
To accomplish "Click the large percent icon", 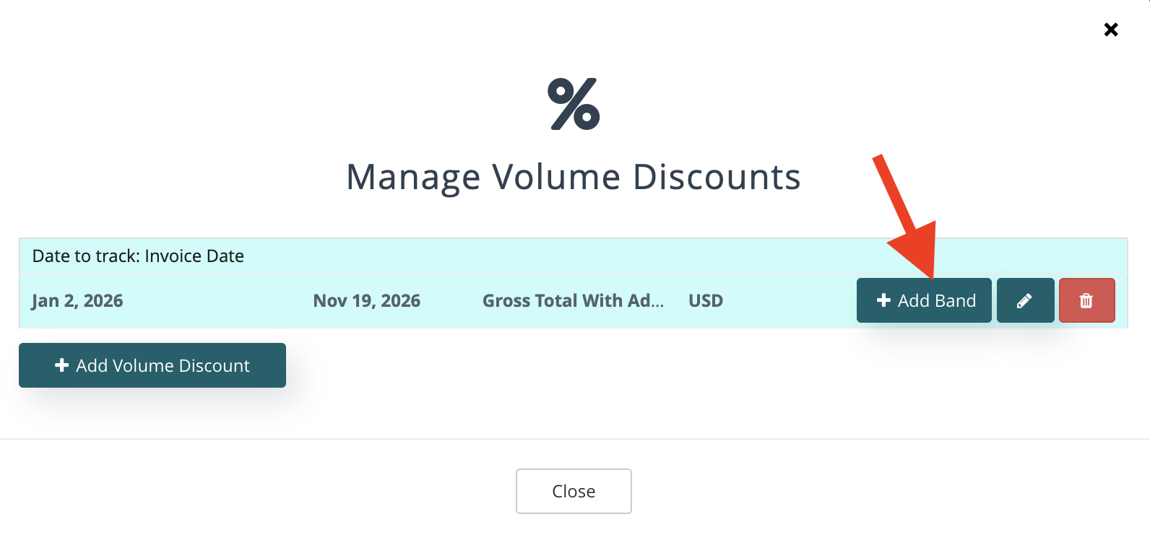I will click(x=574, y=104).
